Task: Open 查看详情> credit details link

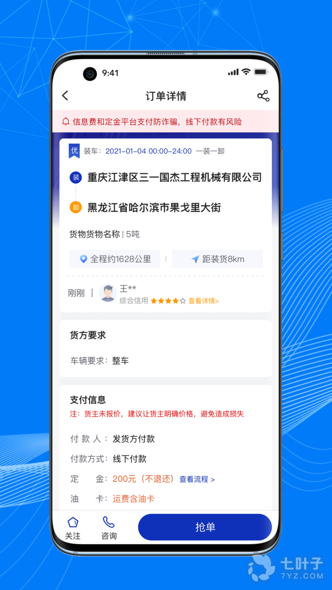Action: click(204, 300)
